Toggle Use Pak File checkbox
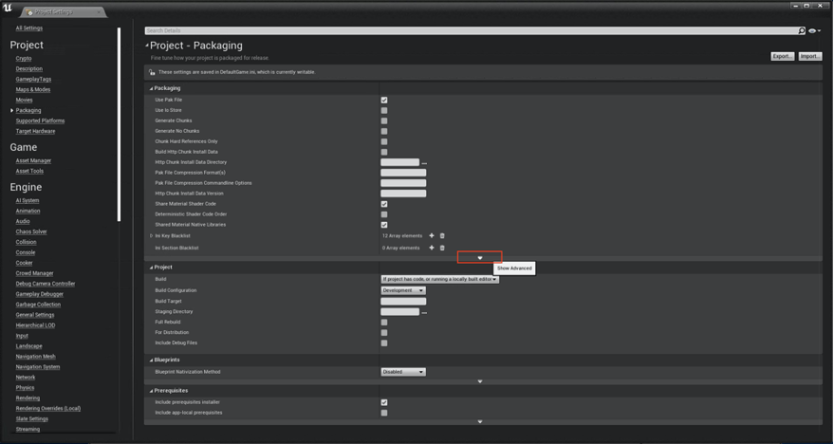The image size is (834, 444). (384, 100)
